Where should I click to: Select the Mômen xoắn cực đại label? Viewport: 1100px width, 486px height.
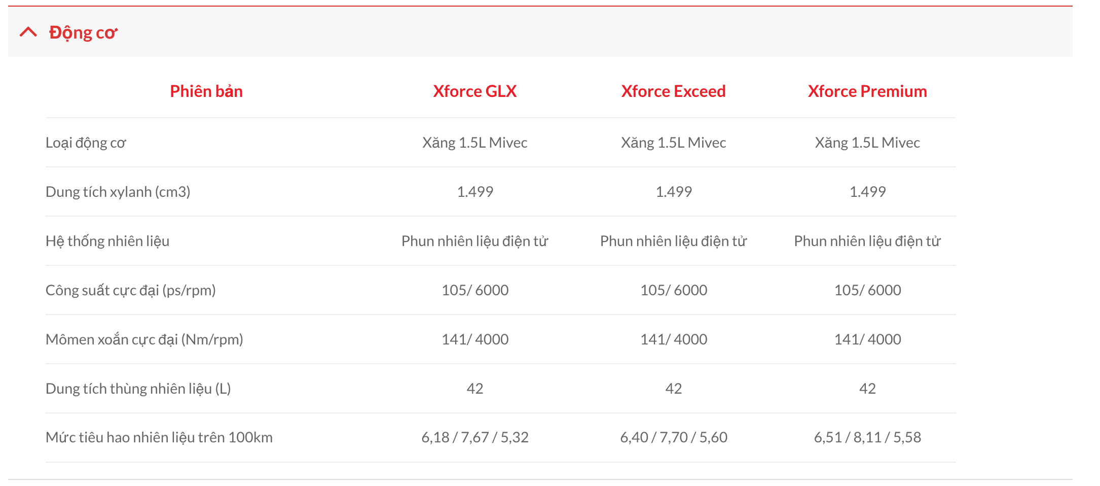coord(144,339)
